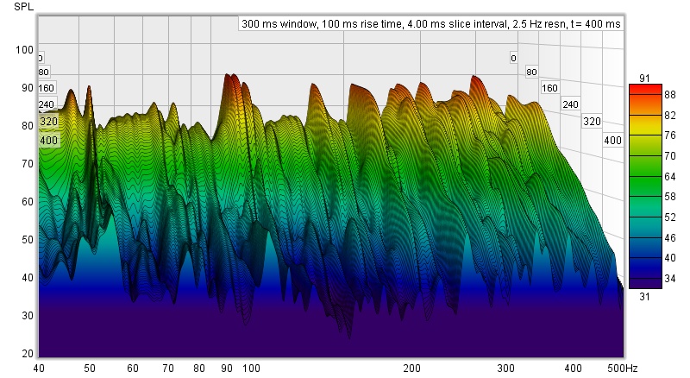
Task: Click the 200 Hz frequency axis label
Action: coord(412,369)
